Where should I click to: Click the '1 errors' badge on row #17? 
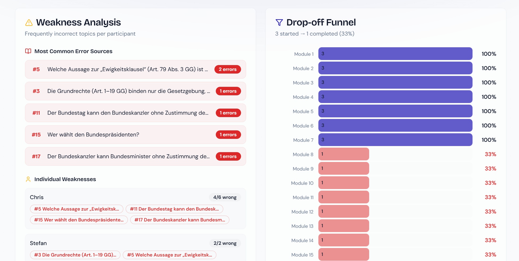pyautogui.click(x=228, y=156)
